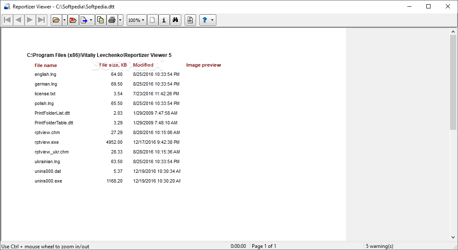Image resolution: width=458 pixels, height=250 pixels.
Task: Click the german.lng file name
Action: (46, 84)
